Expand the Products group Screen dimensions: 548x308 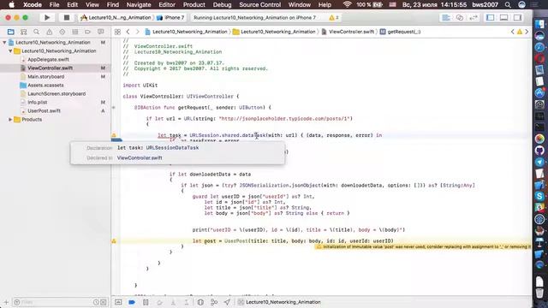click(x=10, y=120)
